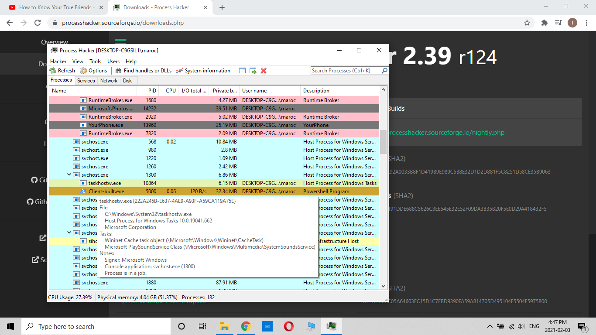Click Physical memory in status bar

[x=137, y=297]
